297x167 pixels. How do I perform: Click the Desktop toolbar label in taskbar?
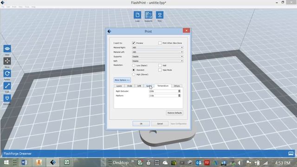coord(121,163)
